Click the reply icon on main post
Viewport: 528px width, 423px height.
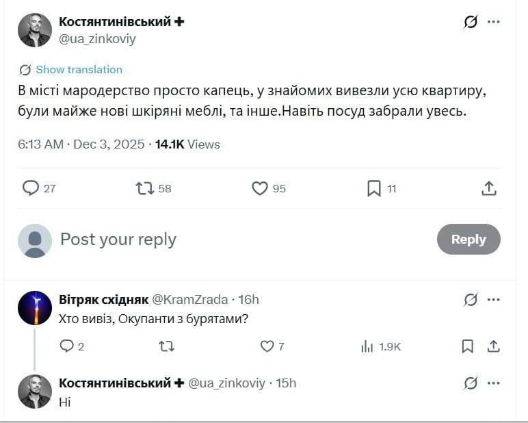[x=31, y=188]
